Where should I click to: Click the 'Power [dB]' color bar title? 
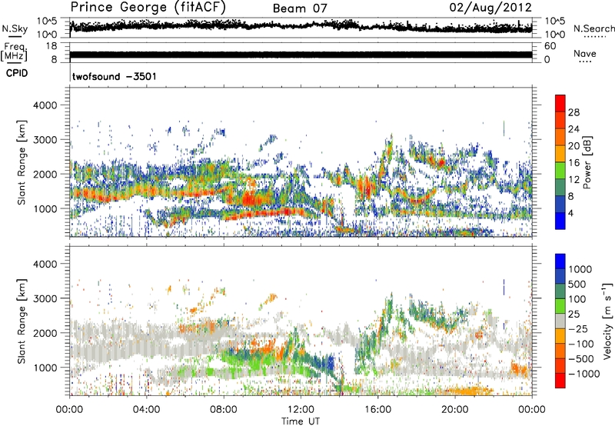[587, 162]
